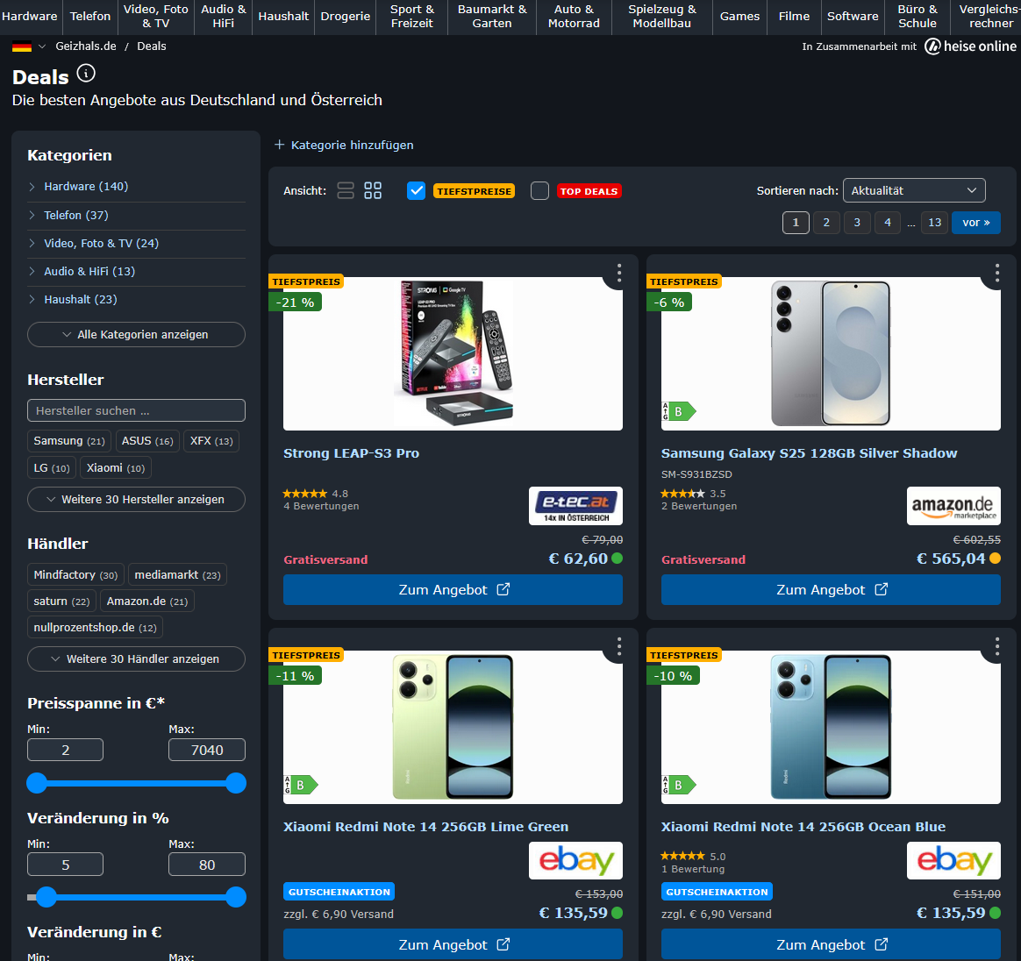Screen dimensions: 1021x961
Task: Toggle mediamarkt merchant filter
Action: click(x=177, y=575)
